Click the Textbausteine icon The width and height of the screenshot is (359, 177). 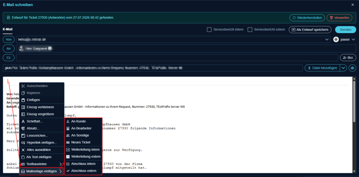(23, 164)
